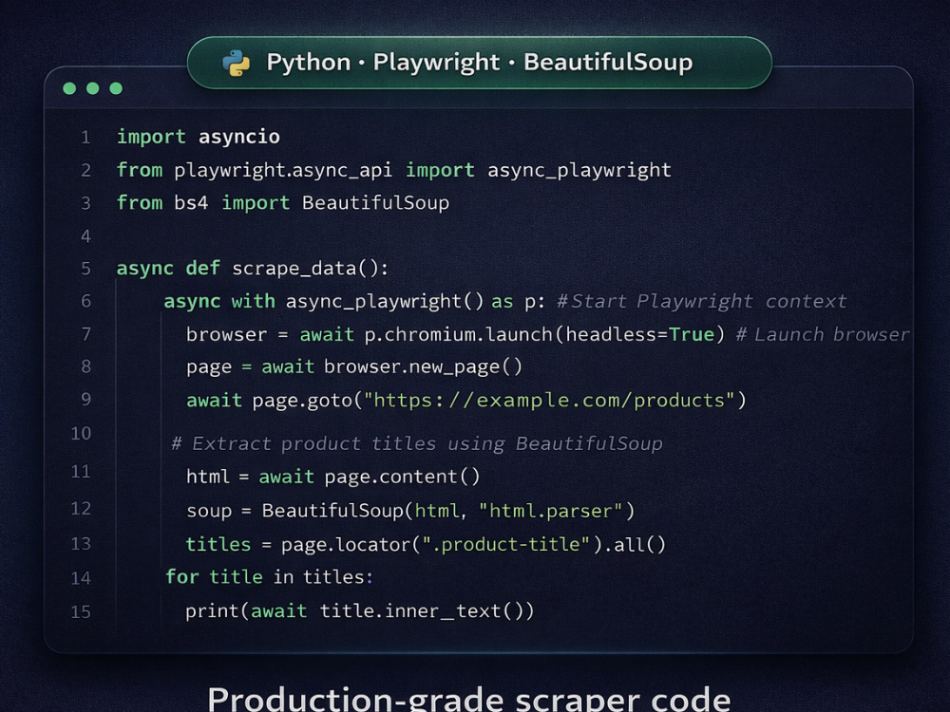Click string "html.parser" on line 12
Viewport: 950px width, 712px height.
point(551,511)
